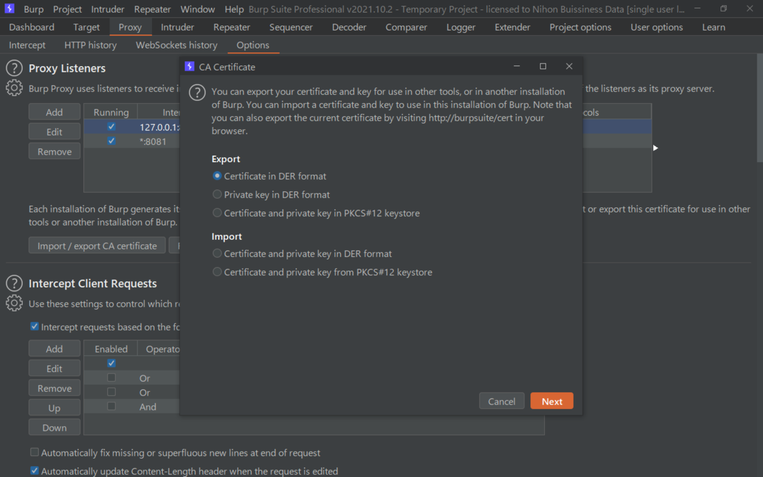Close the CA Certificate dialog
This screenshot has width=763, height=477.
click(x=569, y=66)
